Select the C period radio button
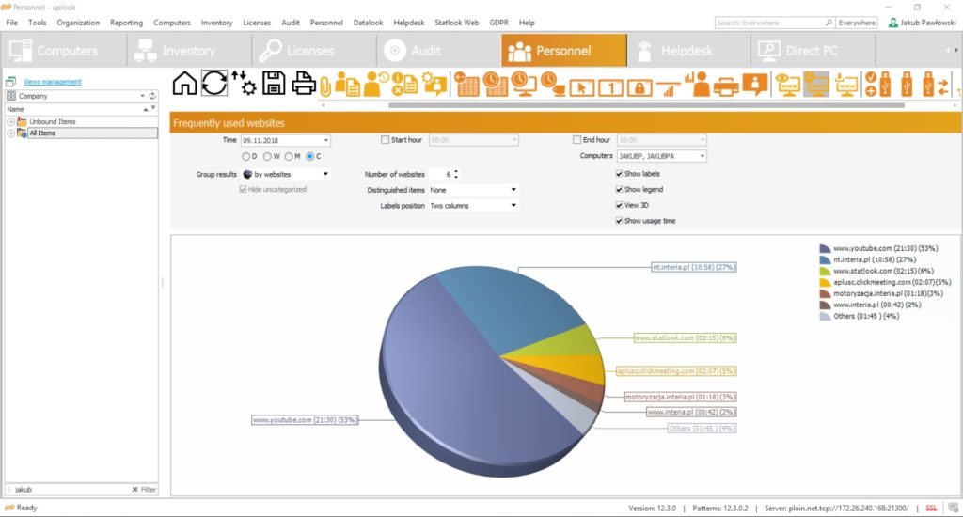963x517 pixels. (x=310, y=157)
